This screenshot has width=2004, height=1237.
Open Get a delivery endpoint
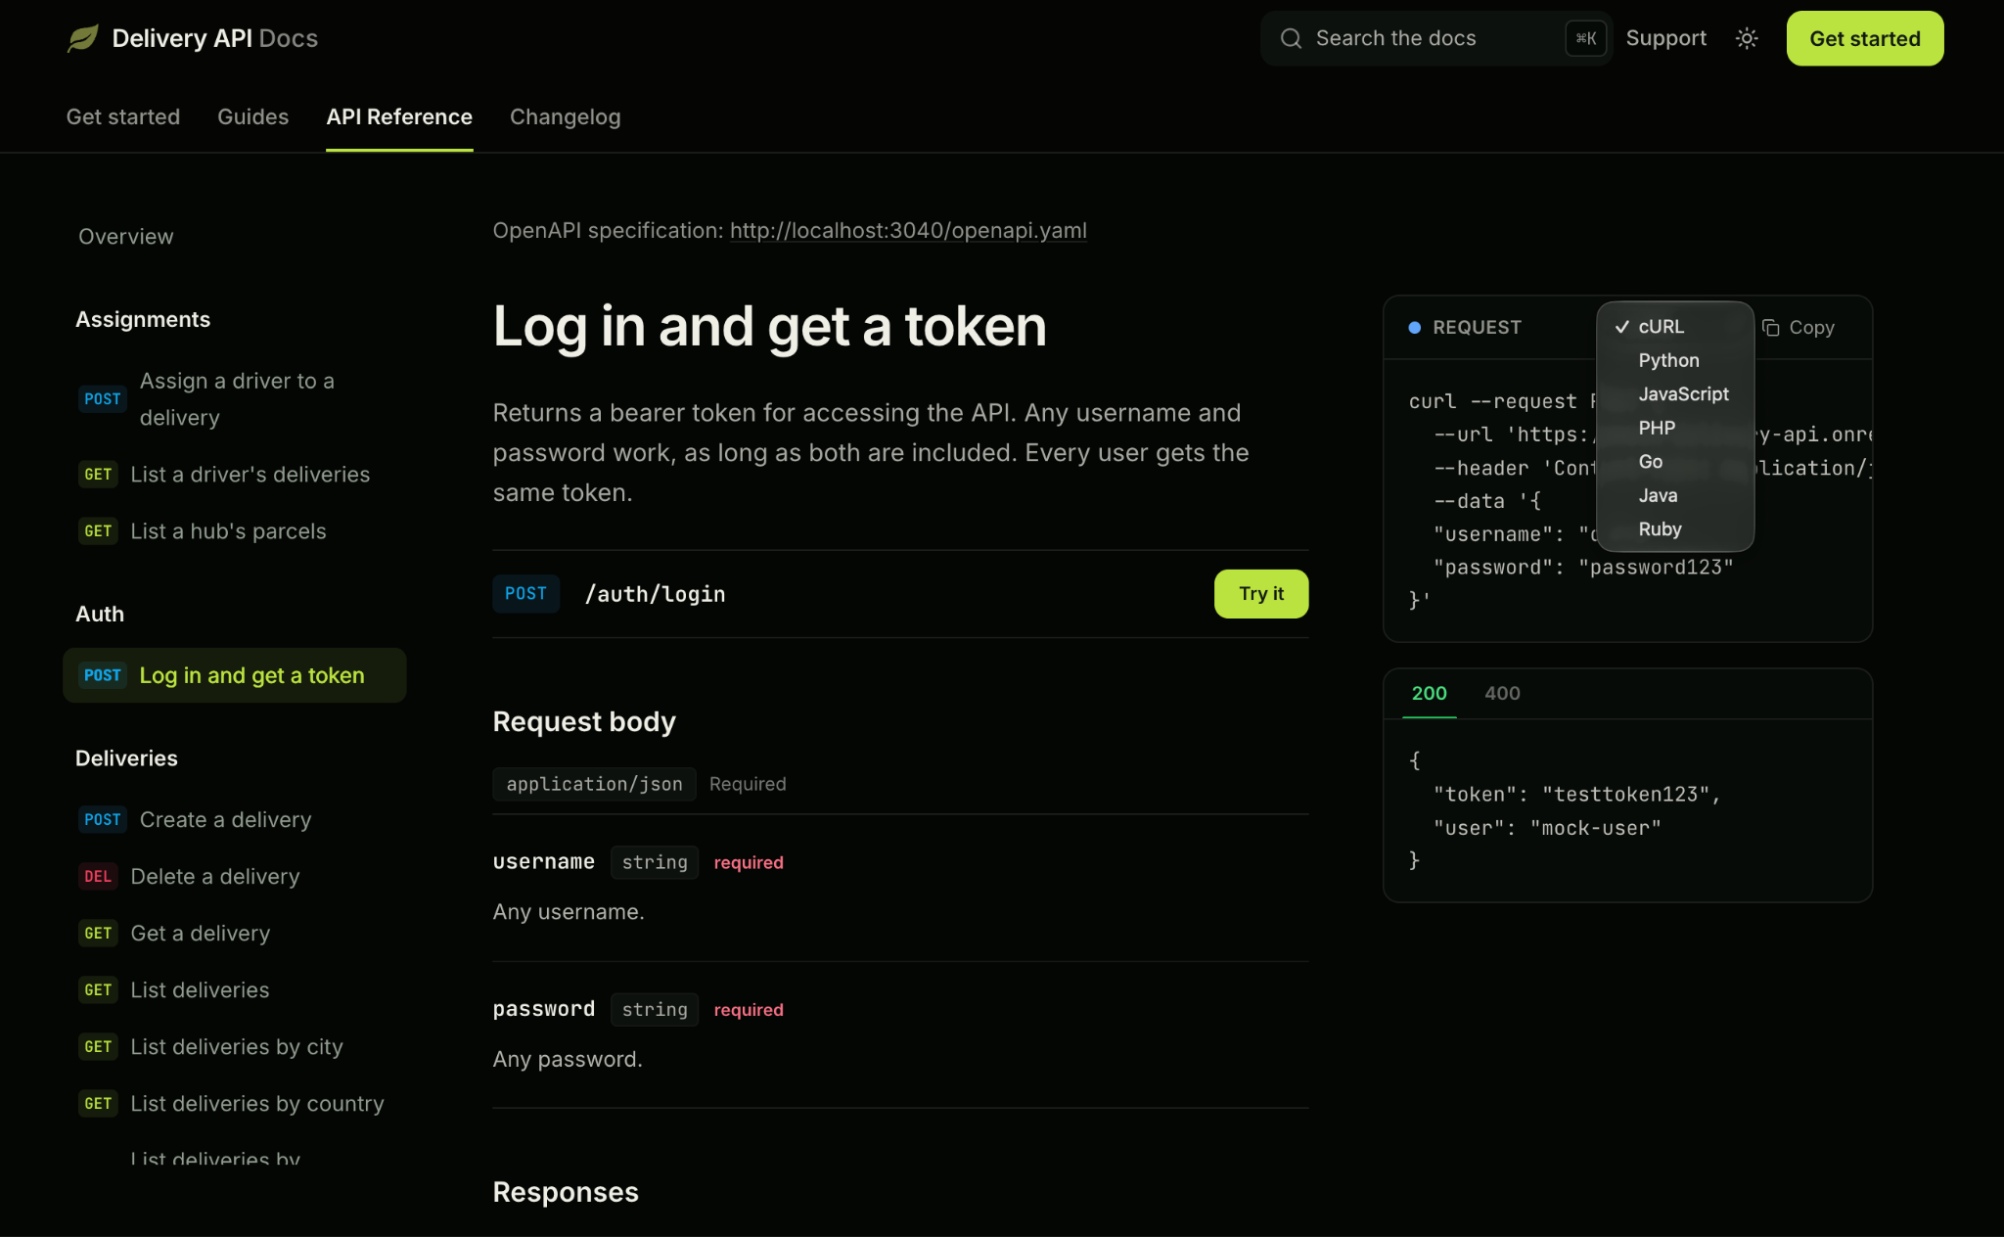tap(235, 934)
